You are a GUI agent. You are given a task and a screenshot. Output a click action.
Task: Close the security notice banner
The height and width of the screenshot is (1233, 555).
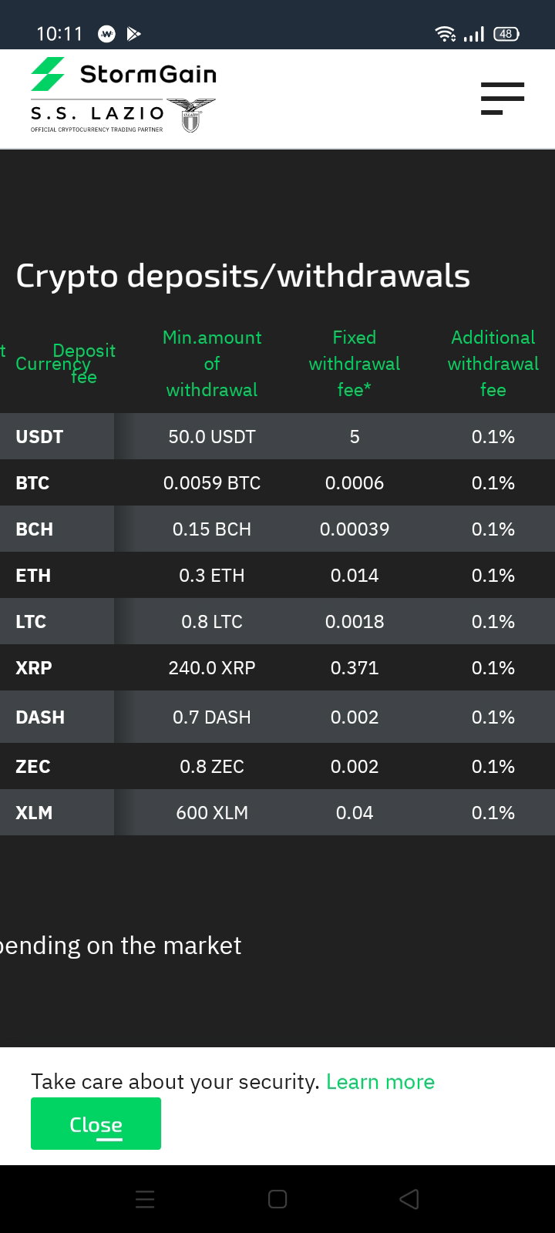tap(96, 1124)
